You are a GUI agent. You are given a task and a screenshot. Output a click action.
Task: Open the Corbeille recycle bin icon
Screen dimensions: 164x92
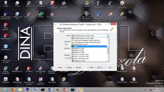tap(6, 4)
